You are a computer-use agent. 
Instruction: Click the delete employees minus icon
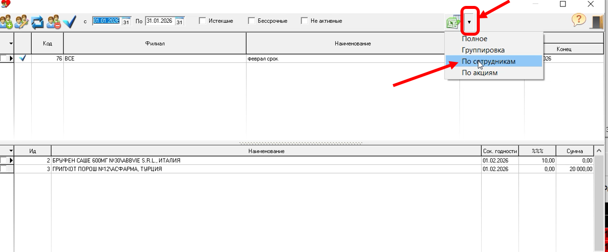pos(53,22)
